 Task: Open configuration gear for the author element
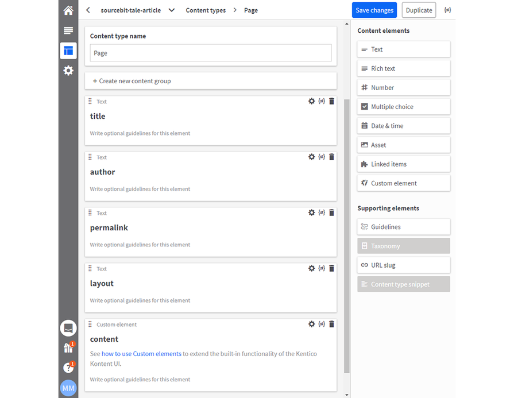(x=311, y=157)
